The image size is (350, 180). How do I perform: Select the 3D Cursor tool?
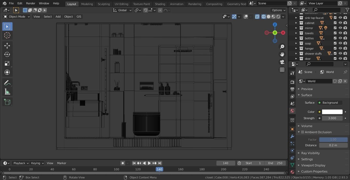point(7,35)
